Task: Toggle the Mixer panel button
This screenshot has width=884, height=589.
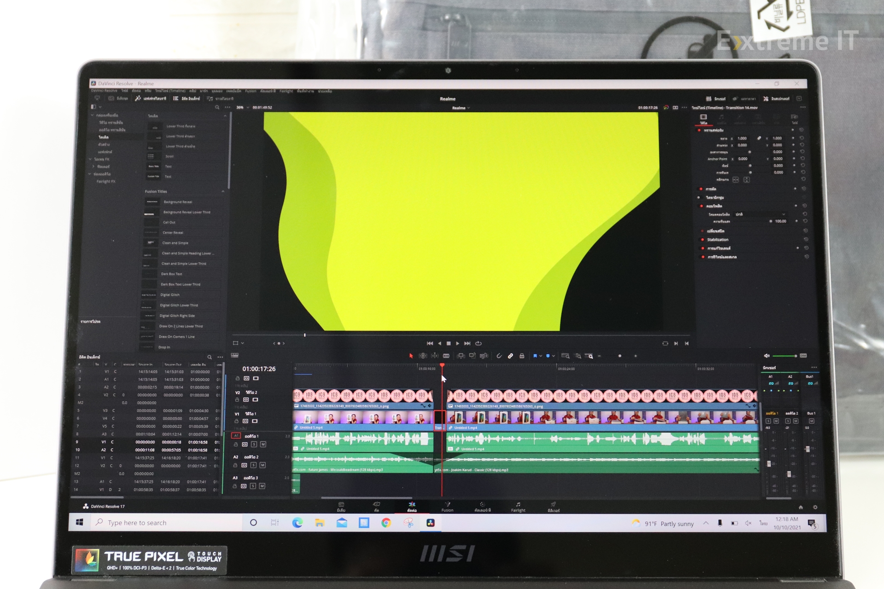Action: tap(716, 98)
